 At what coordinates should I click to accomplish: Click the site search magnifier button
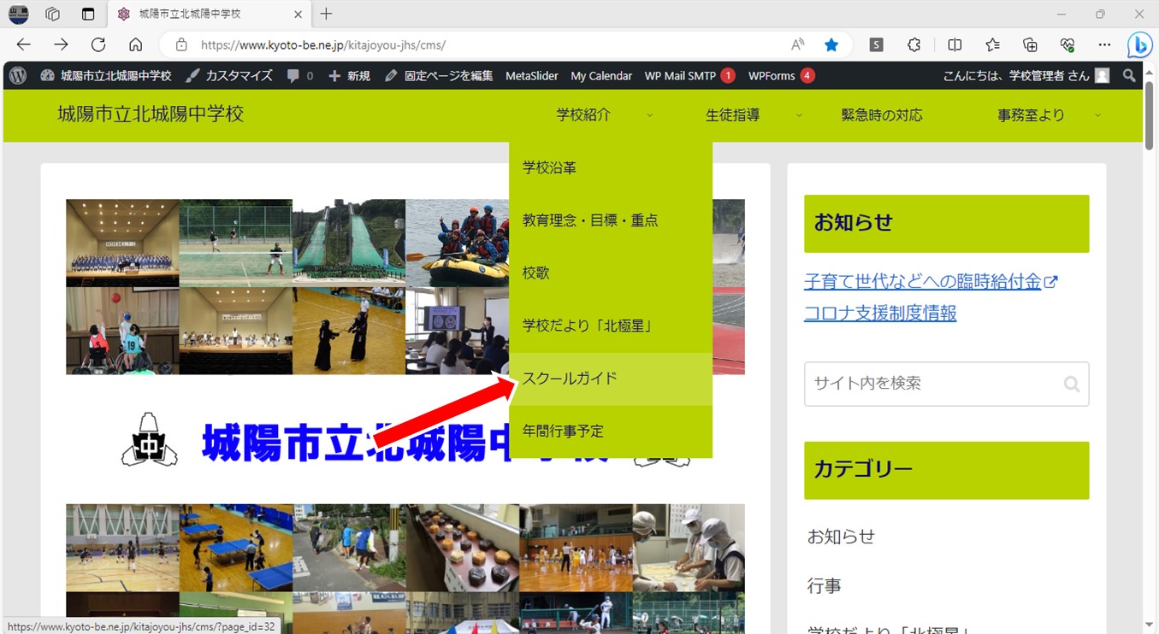click(1071, 384)
